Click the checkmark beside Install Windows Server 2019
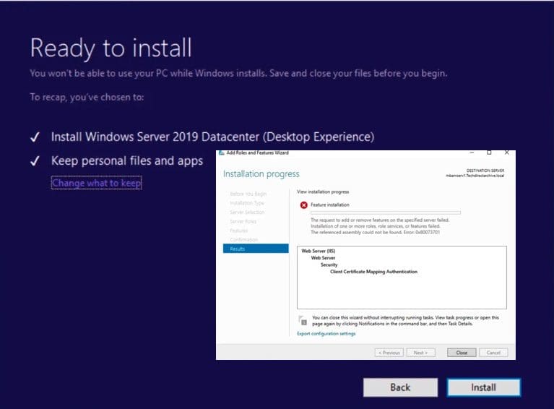The height and width of the screenshot is (409, 554). tap(34, 137)
